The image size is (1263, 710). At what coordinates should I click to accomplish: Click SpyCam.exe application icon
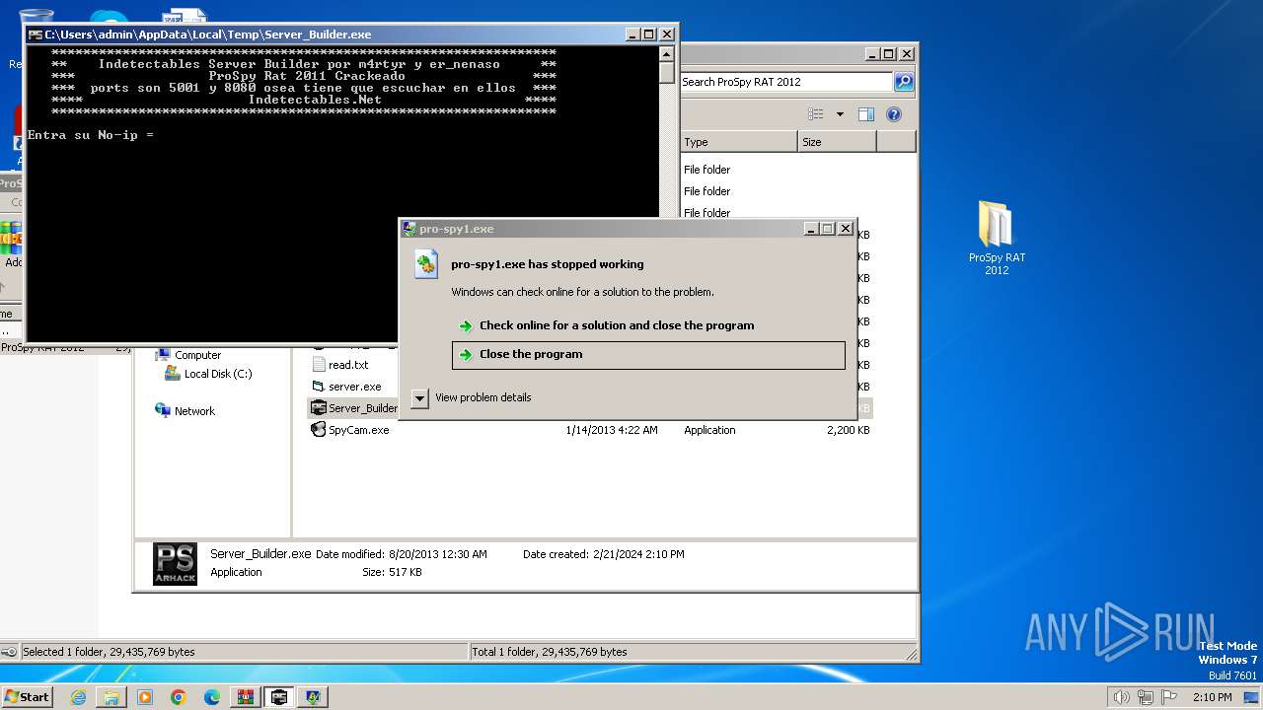tap(318, 430)
